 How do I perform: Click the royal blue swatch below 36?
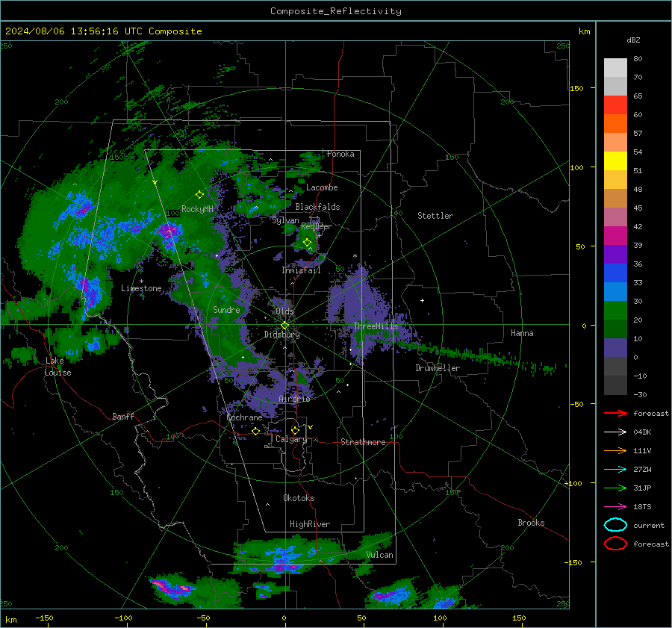click(x=615, y=273)
